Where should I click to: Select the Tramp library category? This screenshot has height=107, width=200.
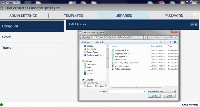tap(32, 48)
